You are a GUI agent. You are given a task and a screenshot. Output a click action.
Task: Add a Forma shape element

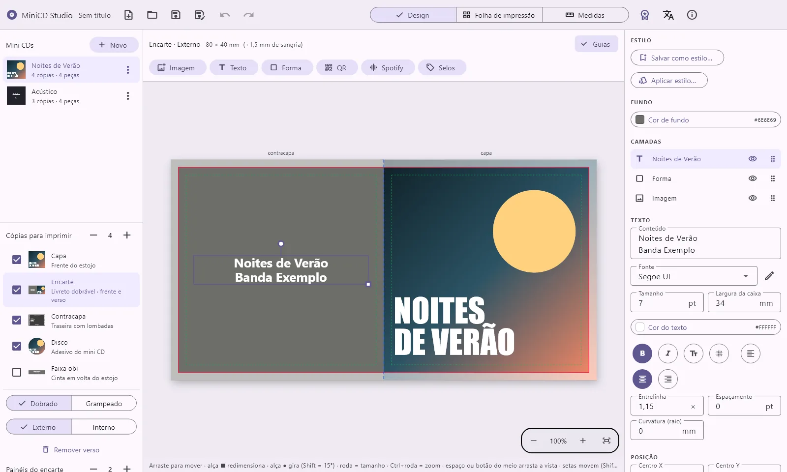[286, 67]
